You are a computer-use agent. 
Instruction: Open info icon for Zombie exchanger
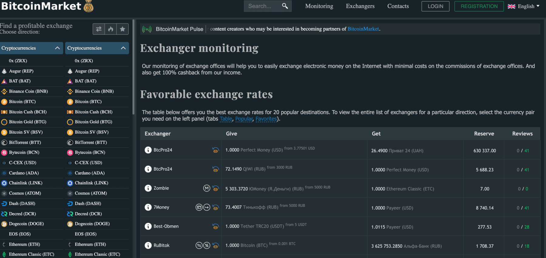pyautogui.click(x=148, y=188)
